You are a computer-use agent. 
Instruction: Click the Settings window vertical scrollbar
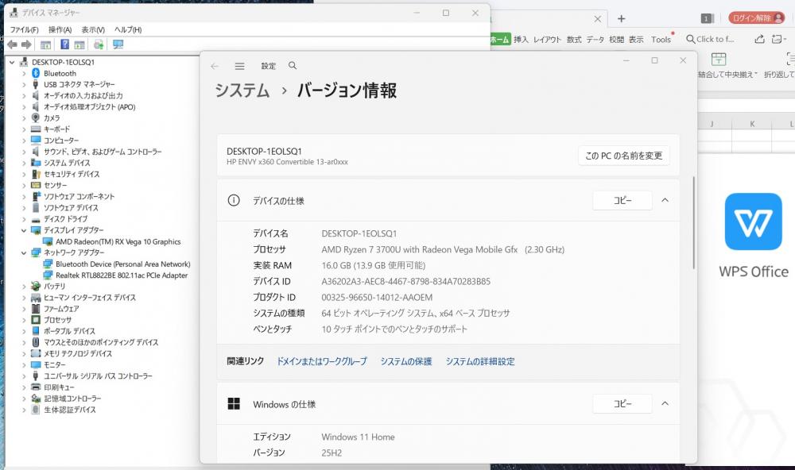click(694, 222)
